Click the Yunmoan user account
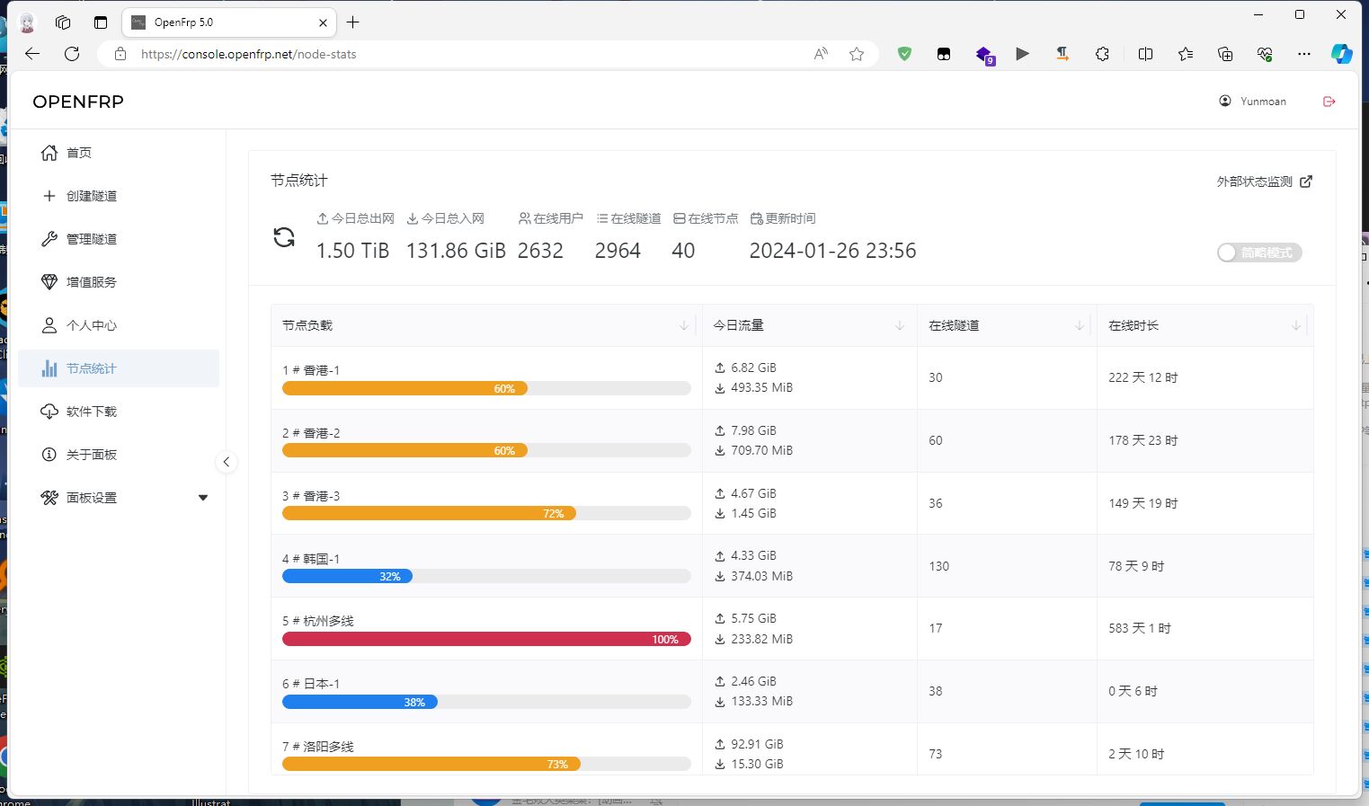 click(x=1253, y=102)
